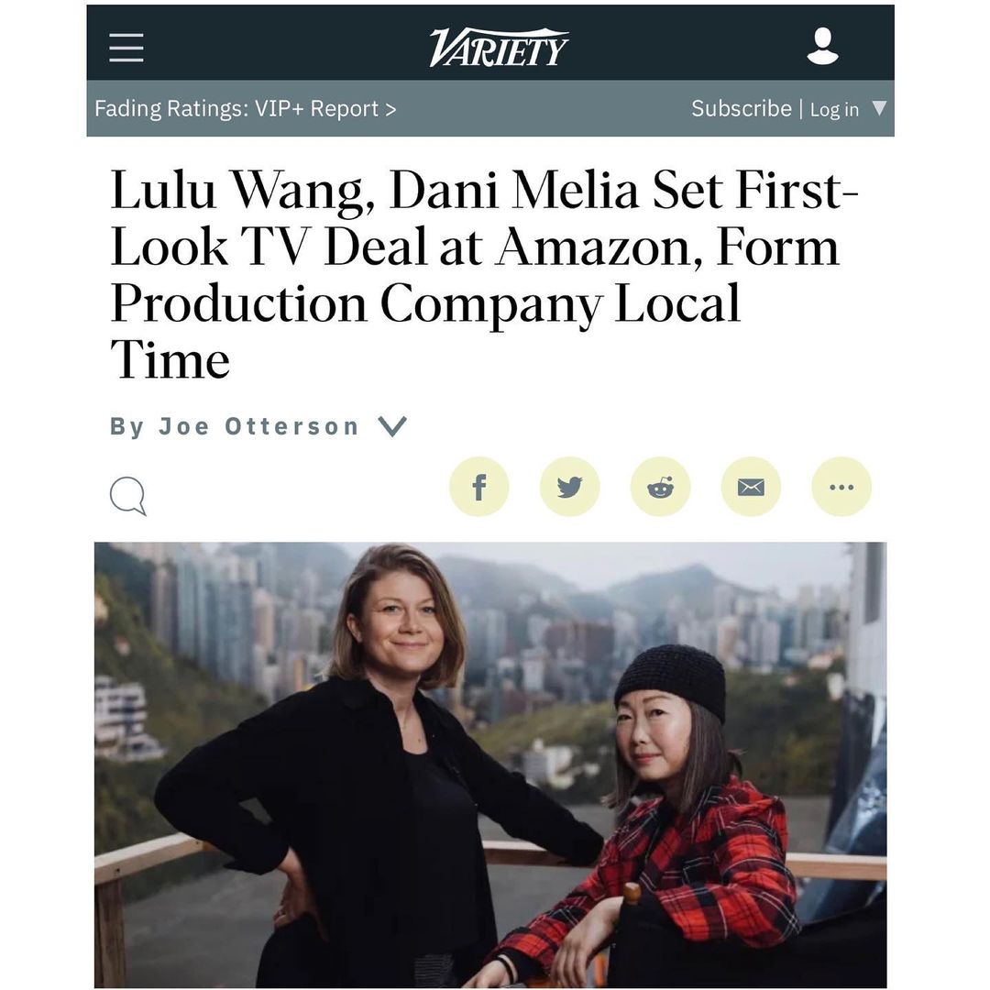Click the Lulu Wang, Dani Melia headline
990x990 pixels.
coord(485,275)
